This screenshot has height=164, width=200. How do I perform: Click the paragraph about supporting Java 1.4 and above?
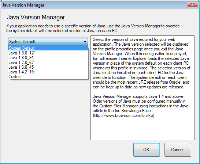click(140, 106)
